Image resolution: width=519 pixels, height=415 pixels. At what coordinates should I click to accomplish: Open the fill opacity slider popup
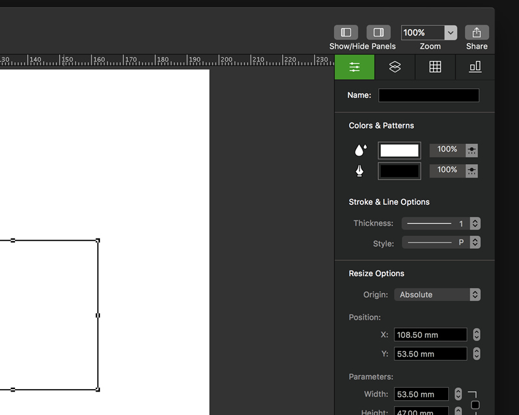point(472,150)
